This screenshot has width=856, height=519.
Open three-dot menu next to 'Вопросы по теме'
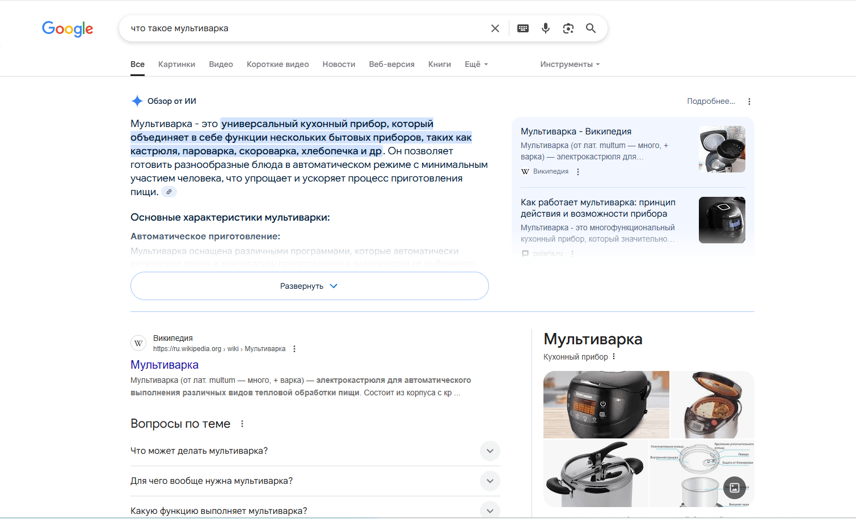[x=242, y=424]
